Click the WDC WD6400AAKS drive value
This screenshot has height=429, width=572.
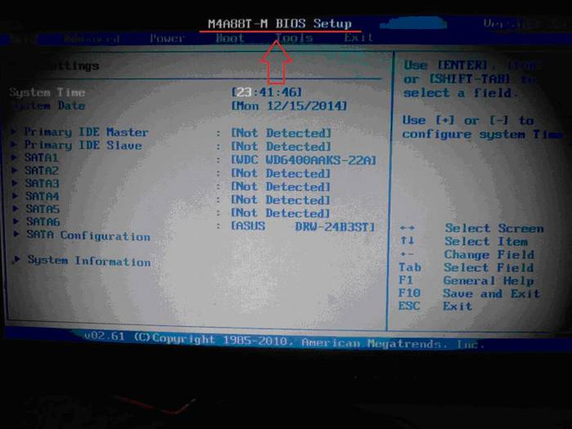(x=304, y=160)
